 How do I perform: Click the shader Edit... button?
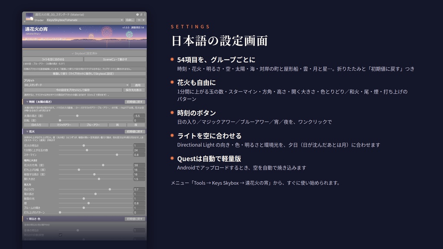[x=130, y=20]
